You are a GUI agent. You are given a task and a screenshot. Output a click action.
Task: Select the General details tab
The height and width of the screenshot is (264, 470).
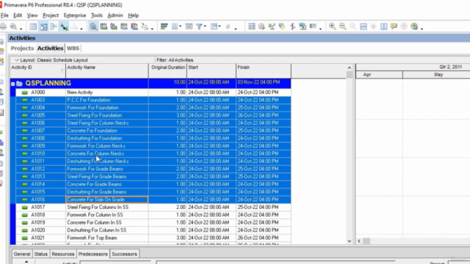(x=22, y=254)
